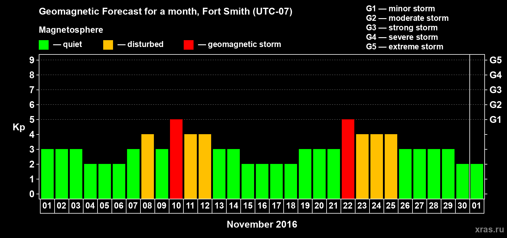The image size is (507, 238).
Task: Click the date label 27 on the axis
Action: [x=419, y=206]
